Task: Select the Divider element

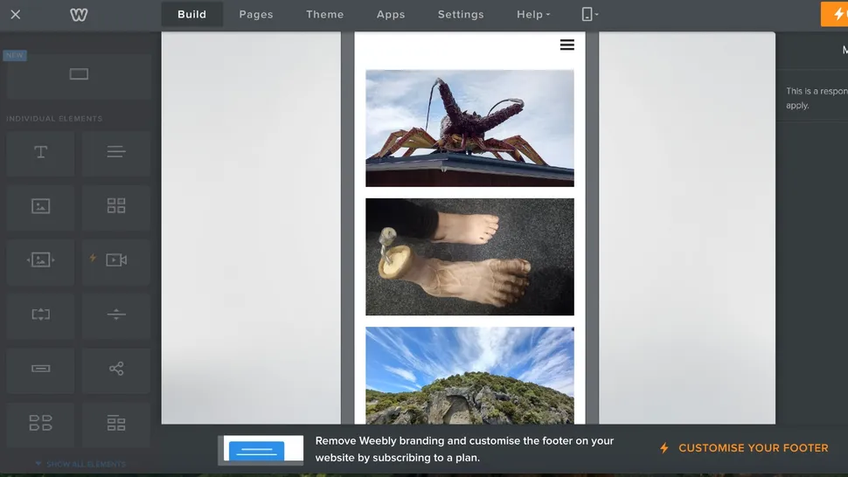Action: 116,315
